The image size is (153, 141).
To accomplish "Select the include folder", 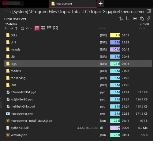I will tap(78, 50).
